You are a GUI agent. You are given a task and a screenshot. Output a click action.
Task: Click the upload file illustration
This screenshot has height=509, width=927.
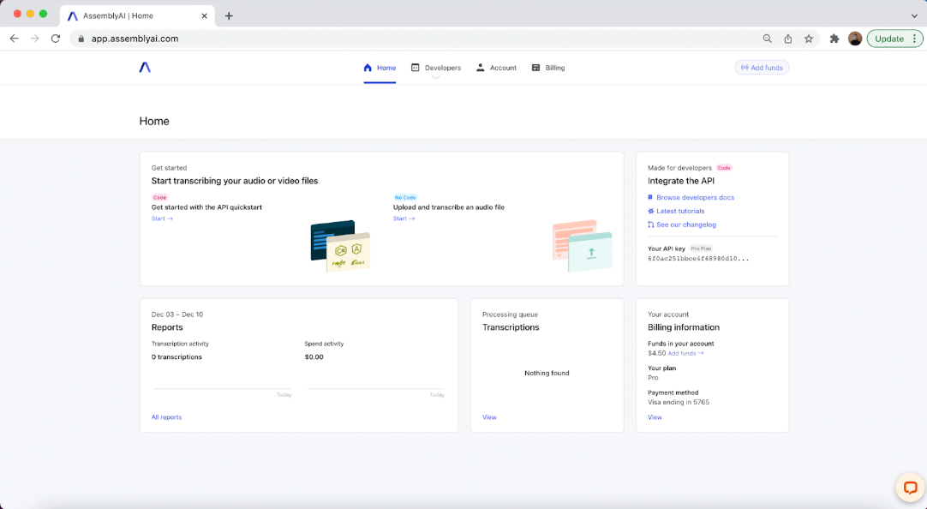(x=583, y=246)
